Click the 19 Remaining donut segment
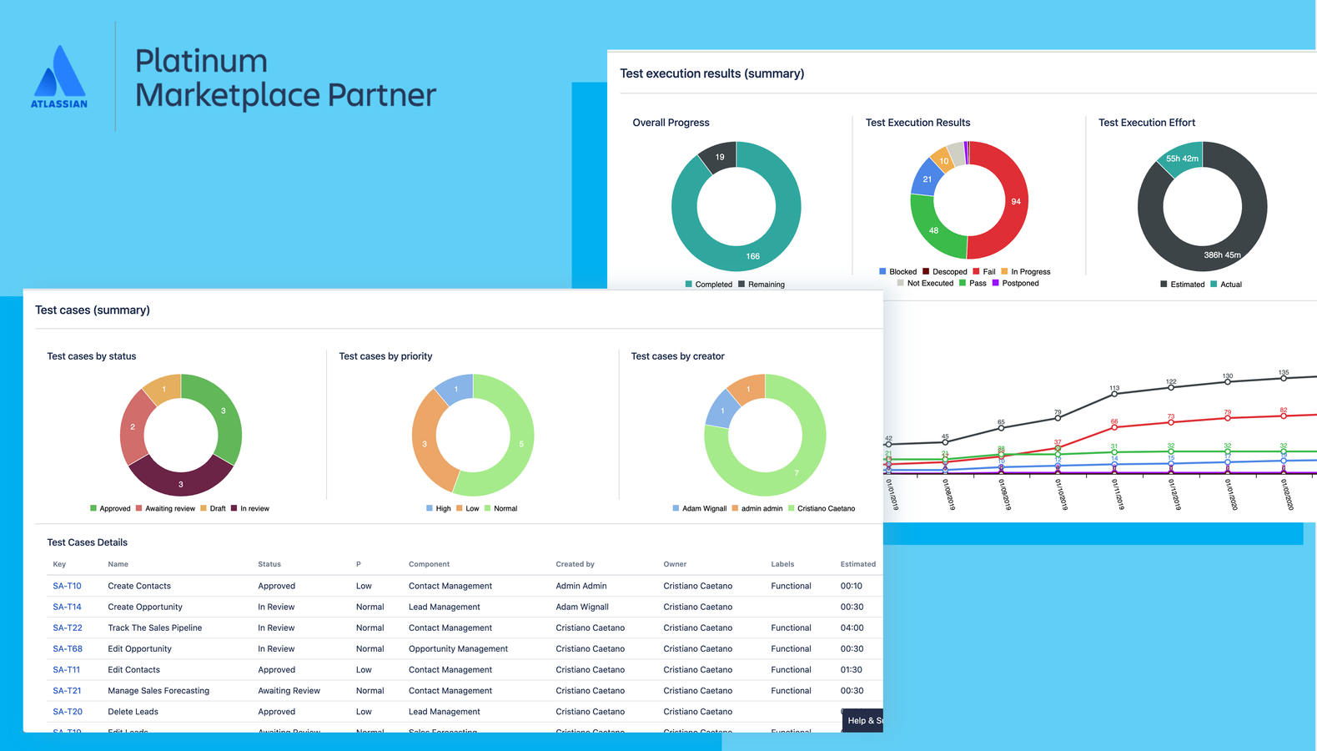This screenshot has width=1317, height=751. click(x=719, y=157)
